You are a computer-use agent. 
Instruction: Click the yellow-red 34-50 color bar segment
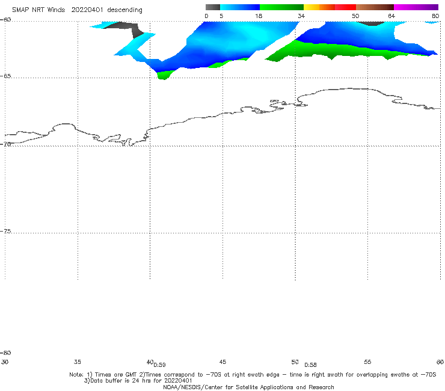click(330, 7)
